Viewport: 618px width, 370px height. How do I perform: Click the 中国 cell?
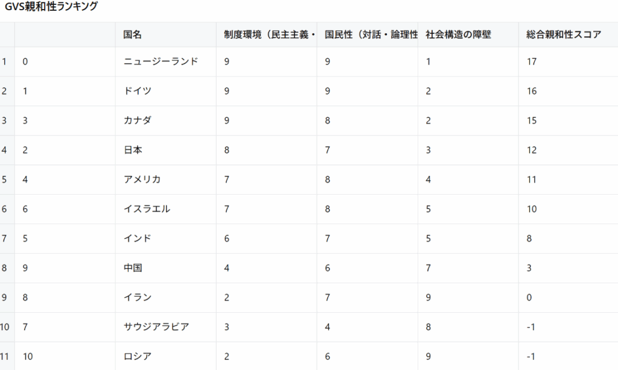coord(165,268)
